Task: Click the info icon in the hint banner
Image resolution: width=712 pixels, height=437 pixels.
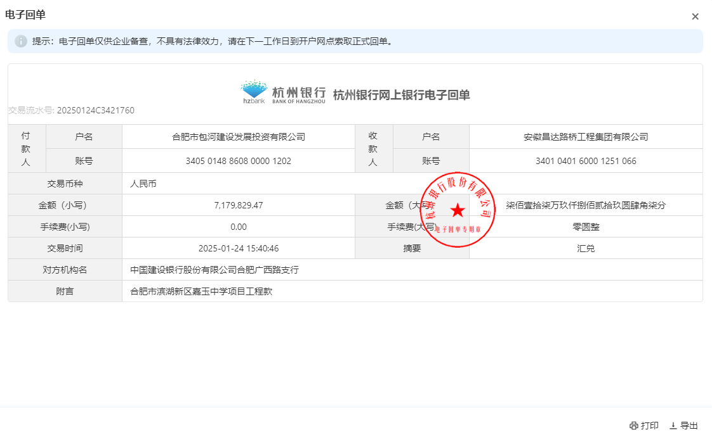Action: click(21, 41)
